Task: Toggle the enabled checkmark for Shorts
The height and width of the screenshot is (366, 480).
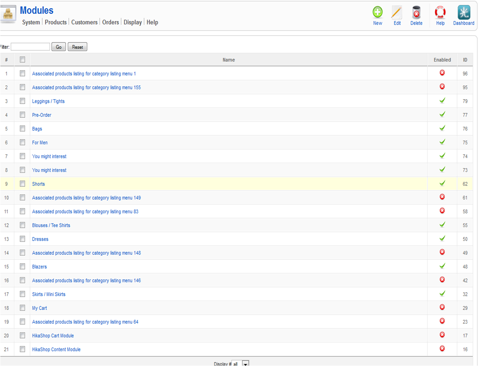Action: (442, 183)
